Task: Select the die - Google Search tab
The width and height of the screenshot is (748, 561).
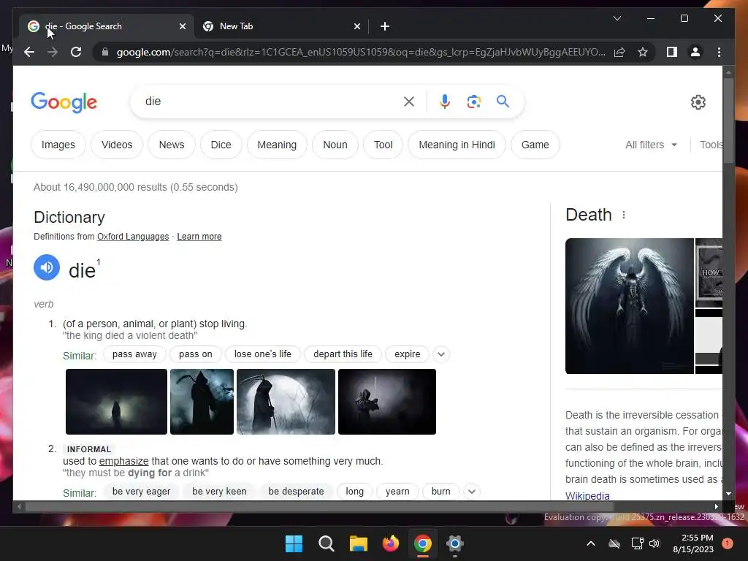Action: [106, 26]
